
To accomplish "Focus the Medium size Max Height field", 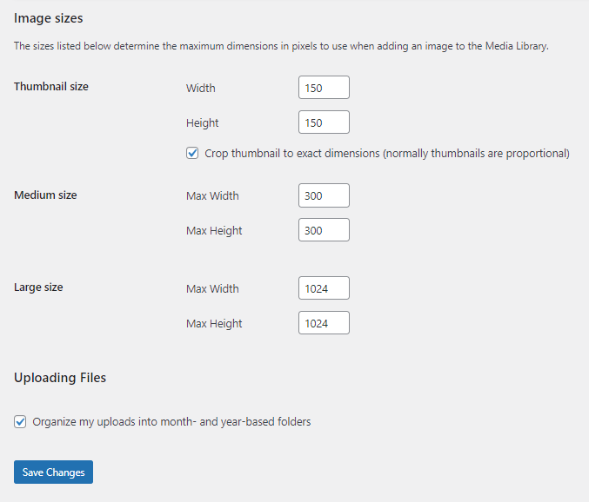I will [324, 230].
